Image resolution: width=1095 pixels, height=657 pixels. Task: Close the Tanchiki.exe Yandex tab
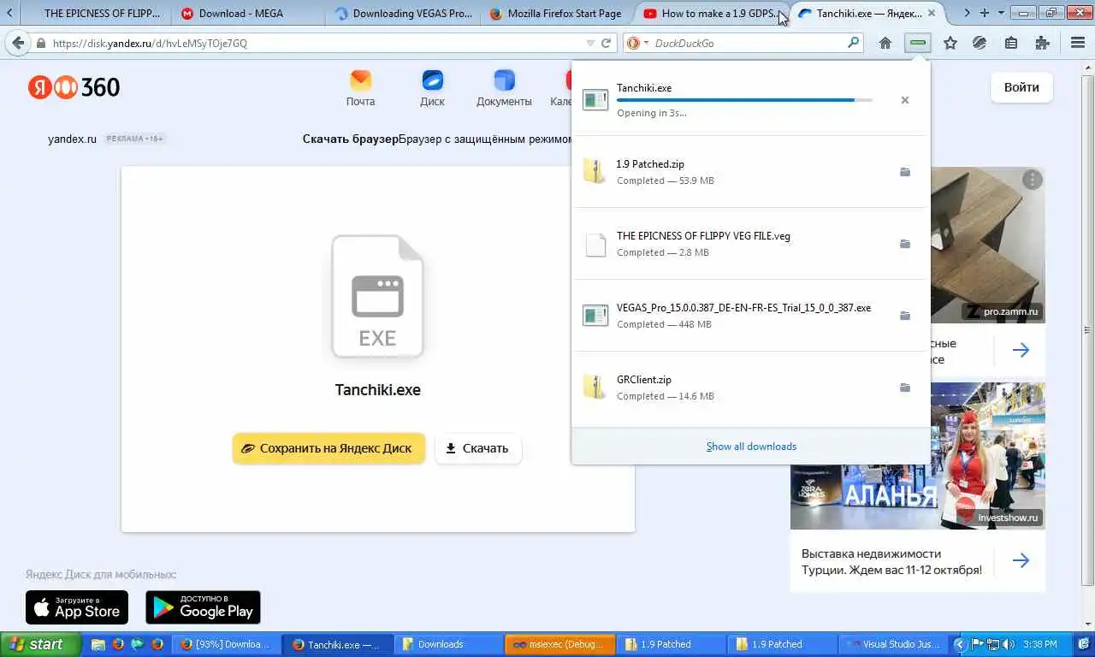(x=932, y=14)
